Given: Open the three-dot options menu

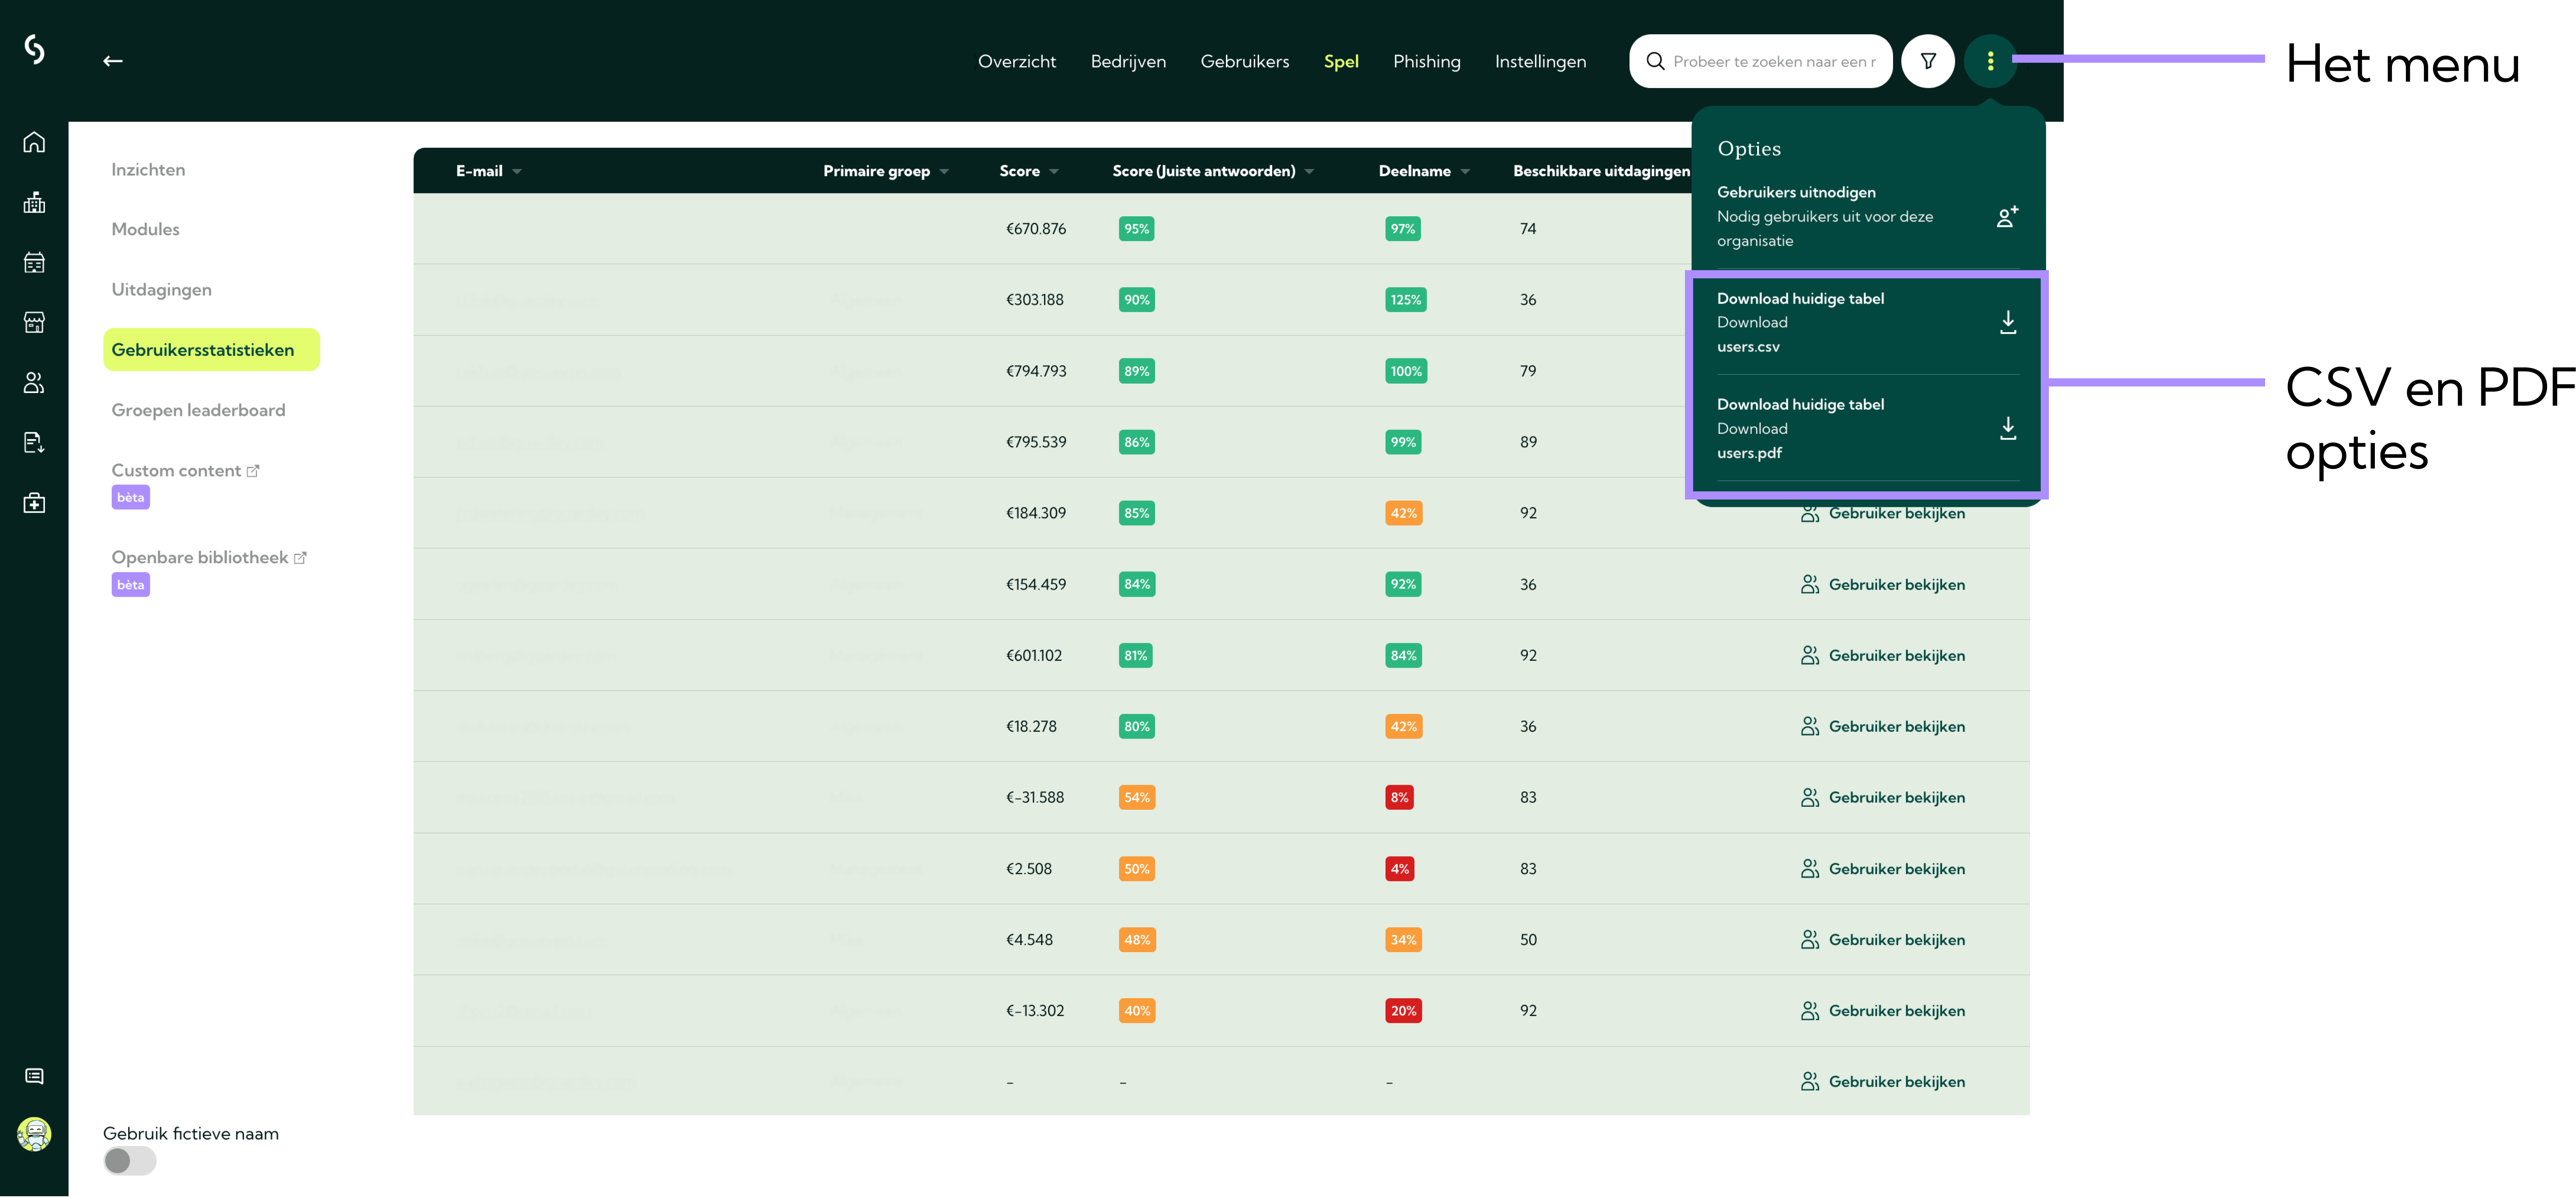Looking at the screenshot, I should pos(1990,61).
